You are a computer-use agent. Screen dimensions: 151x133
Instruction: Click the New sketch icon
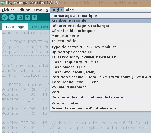point(20,17)
